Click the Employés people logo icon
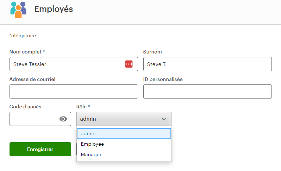The width and height of the screenshot is (281, 171). (x=18, y=10)
